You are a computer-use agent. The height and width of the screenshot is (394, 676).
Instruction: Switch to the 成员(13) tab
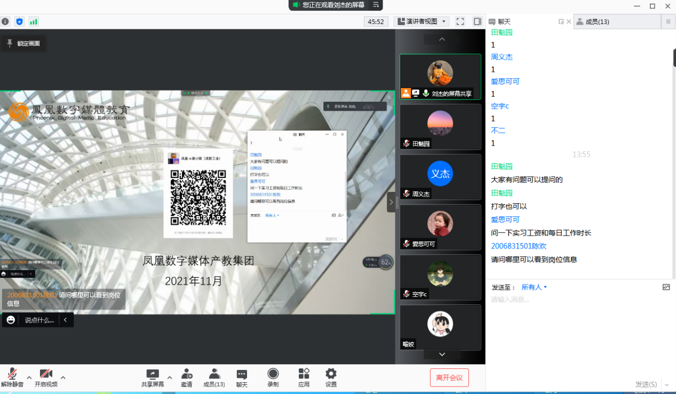(x=617, y=22)
